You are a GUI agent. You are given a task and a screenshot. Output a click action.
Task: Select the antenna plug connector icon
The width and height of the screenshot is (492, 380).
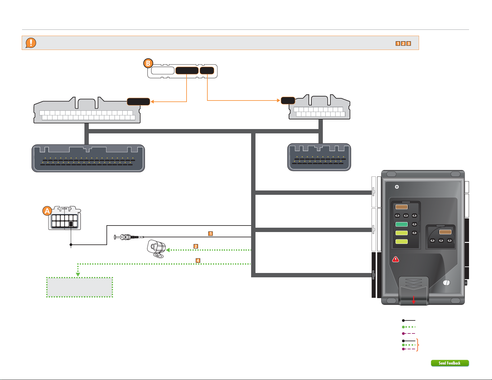click(129, 237)
